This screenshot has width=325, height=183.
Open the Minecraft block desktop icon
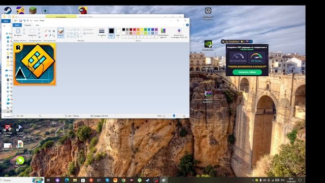point(32,10)
